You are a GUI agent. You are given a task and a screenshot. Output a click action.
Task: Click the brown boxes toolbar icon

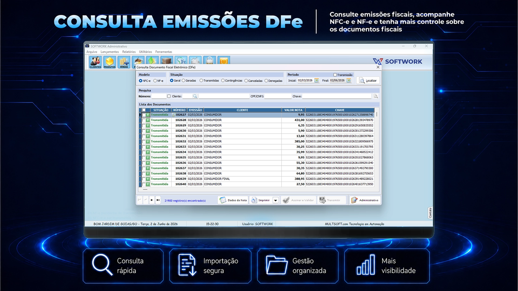[x=166, y=60]
